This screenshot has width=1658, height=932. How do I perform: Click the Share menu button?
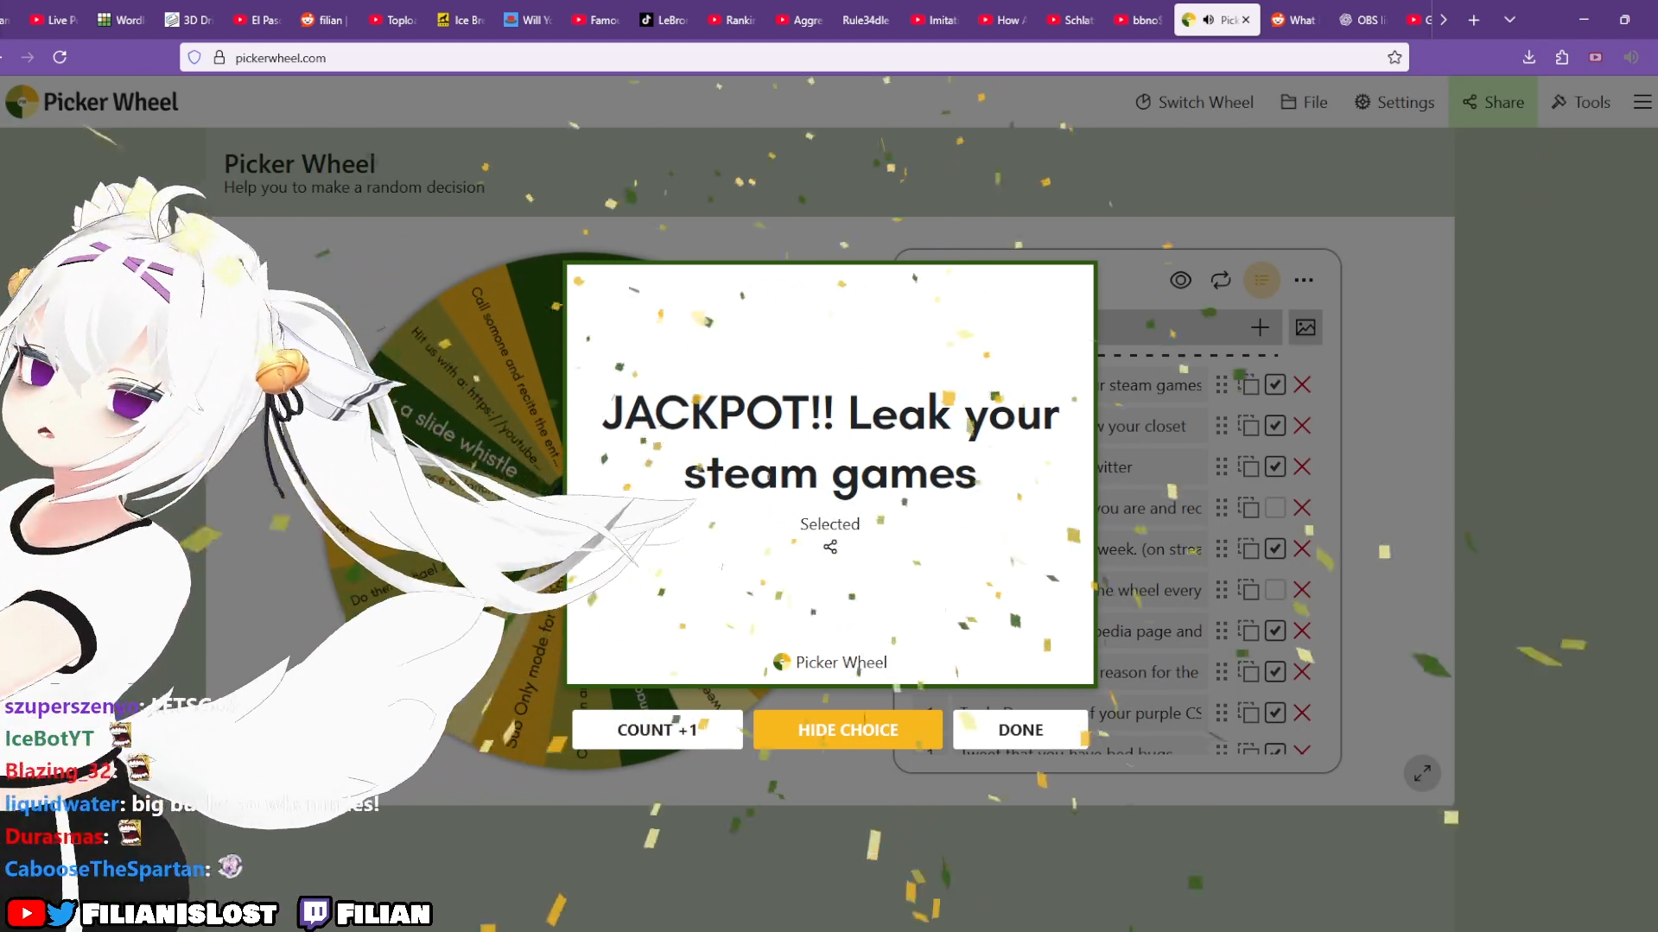tap(1493, 102)
